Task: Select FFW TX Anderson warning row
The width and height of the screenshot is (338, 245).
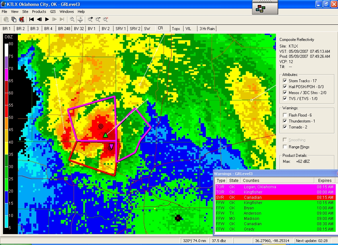Action: (x=275, y=213)
